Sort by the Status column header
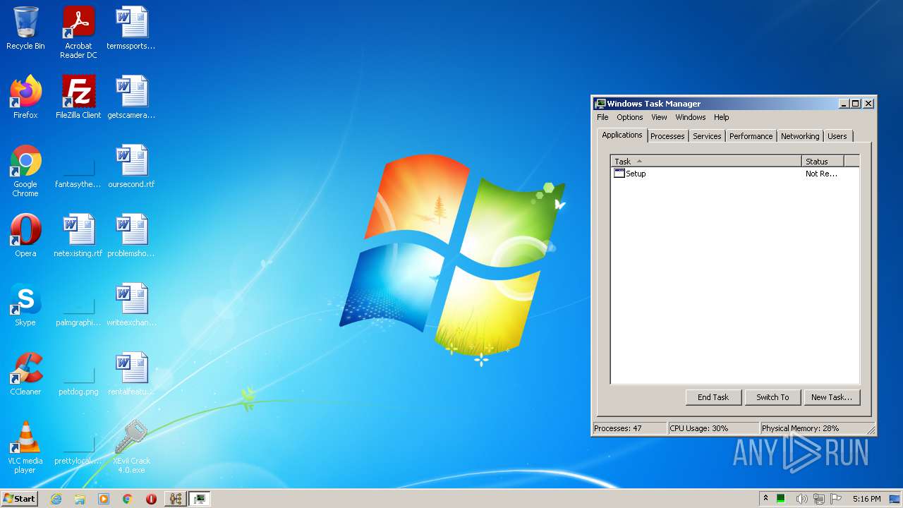The width and height of the screenshot is (903, 508). 823,161
